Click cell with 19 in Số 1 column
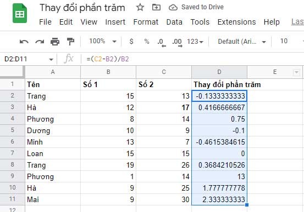The image size is (304, 212). [108, 165]
